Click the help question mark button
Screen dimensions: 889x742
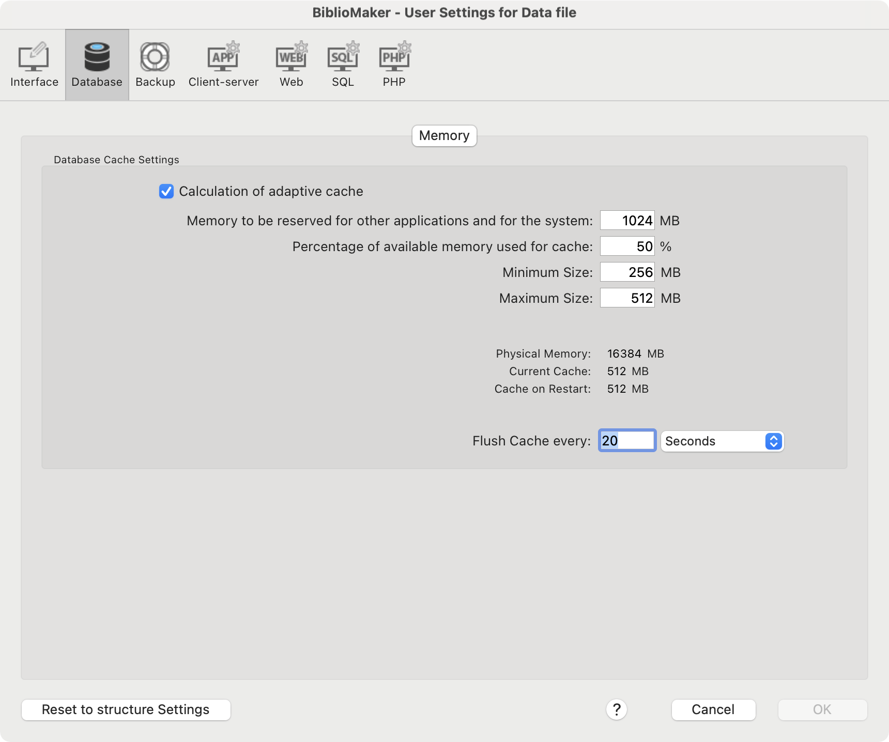pos(617,709)
